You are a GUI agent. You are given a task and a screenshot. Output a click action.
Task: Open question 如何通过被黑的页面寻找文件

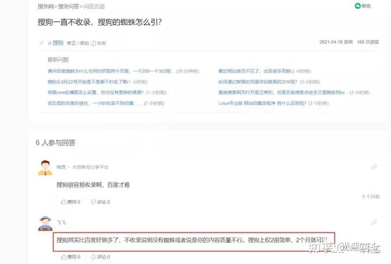(258, 82)
